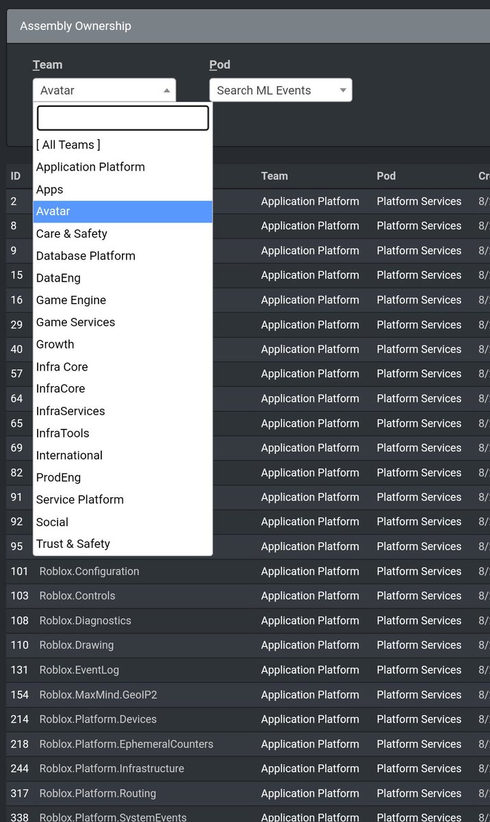Click the search box in Team dropdown

click(122, 118)
